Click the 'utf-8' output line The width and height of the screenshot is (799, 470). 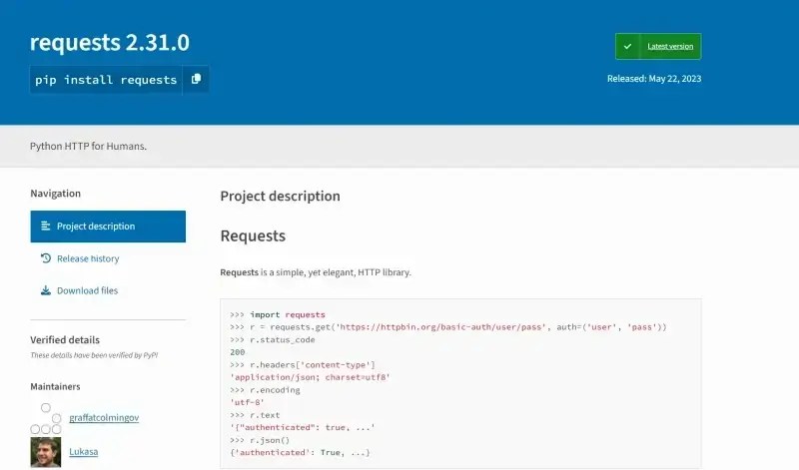point(247,402)
